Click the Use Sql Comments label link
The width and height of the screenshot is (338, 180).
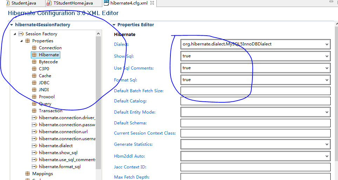134,68
